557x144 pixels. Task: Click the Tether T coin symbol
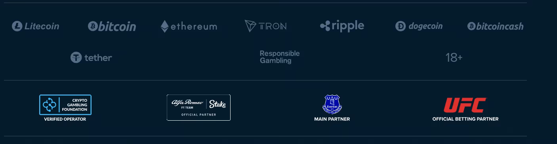pos(76,57)
